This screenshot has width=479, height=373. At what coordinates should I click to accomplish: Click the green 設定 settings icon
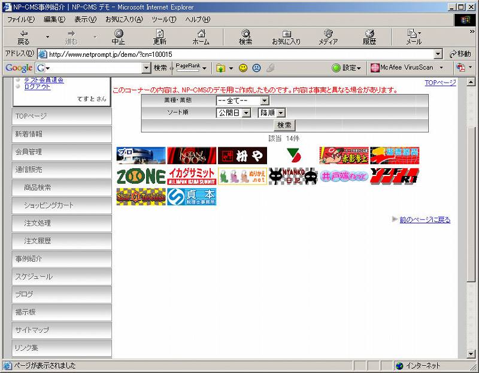[336, 68]
